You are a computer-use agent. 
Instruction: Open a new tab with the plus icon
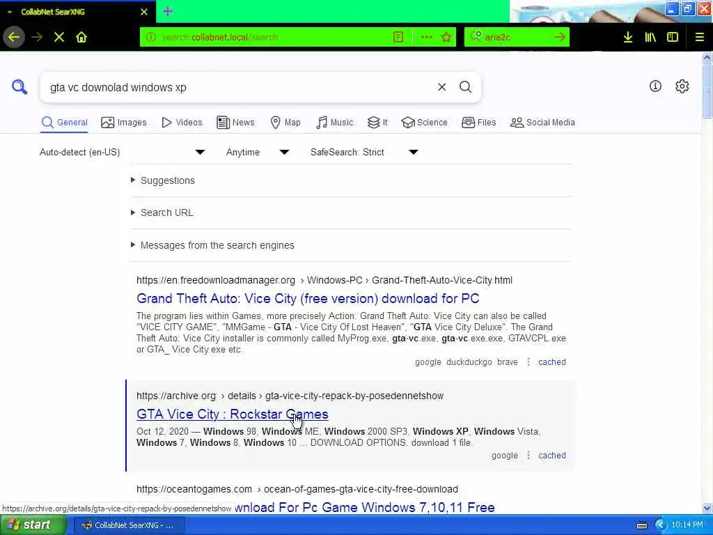click(167, 11)
